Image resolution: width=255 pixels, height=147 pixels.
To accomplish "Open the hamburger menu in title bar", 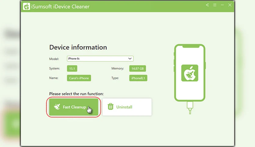I will coord(215,5).
